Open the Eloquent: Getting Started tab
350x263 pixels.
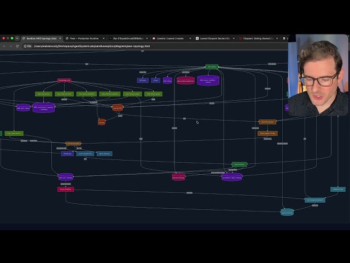[x=258, y=38]
